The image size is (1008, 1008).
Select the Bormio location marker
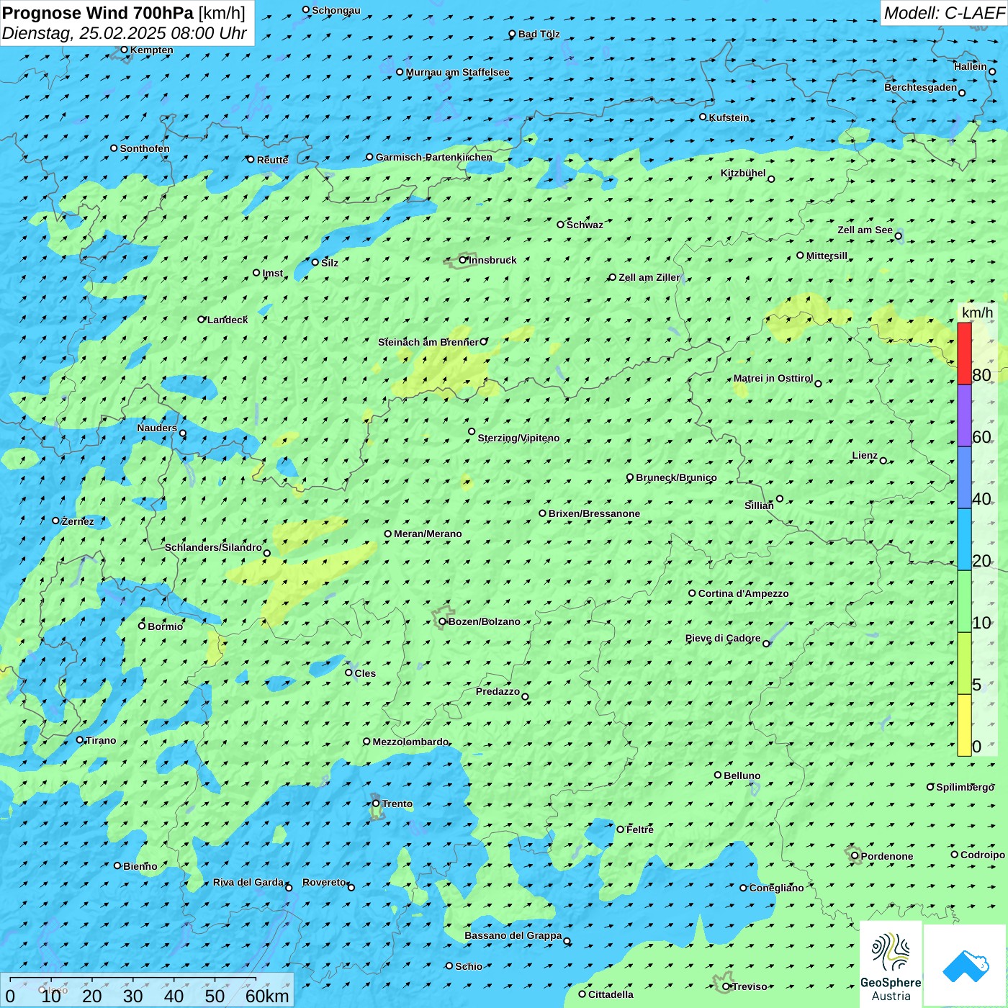point(142,626)
